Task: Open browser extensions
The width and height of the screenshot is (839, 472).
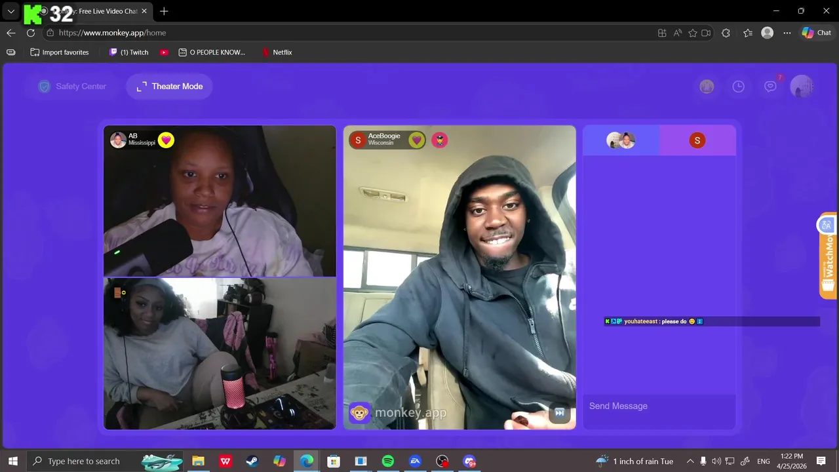Action: 726,33
